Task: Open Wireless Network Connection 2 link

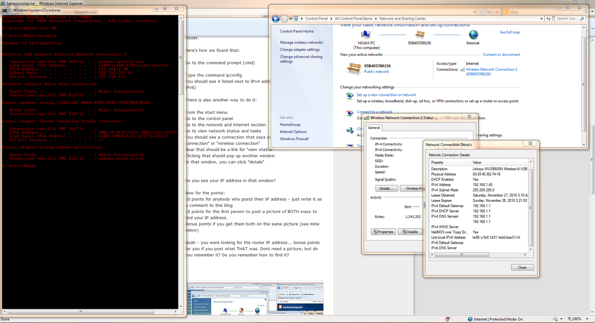Action: pos(491,71)
